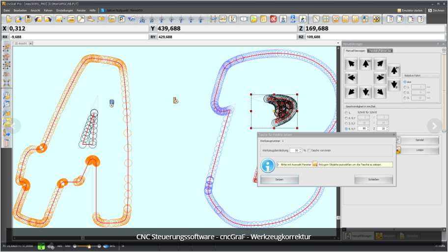This screenshot has width=448, height=252.
Task: Switch to the Pendeln/Fahren bis tab
Action: [x=380, y=50]
